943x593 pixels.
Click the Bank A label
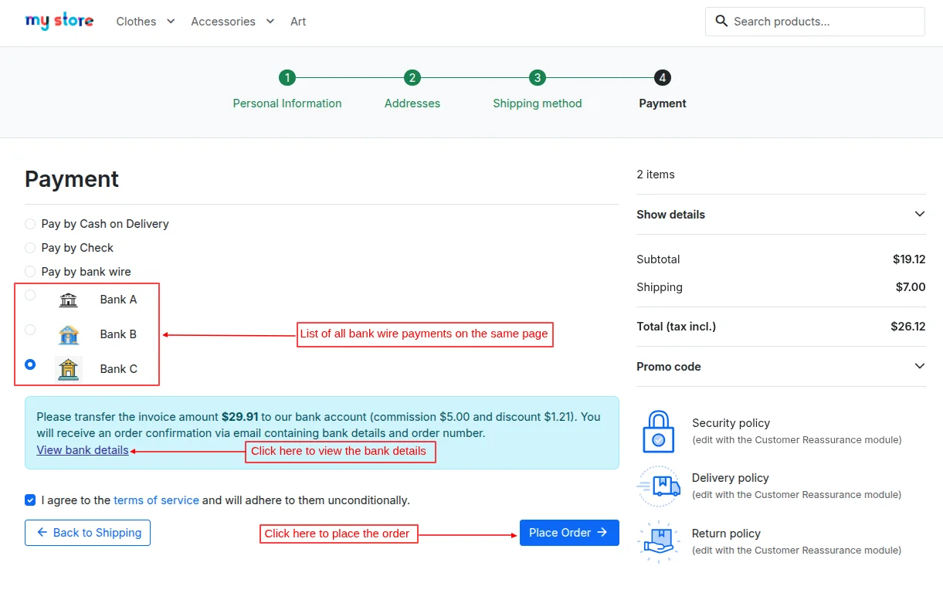click(118, 300)
